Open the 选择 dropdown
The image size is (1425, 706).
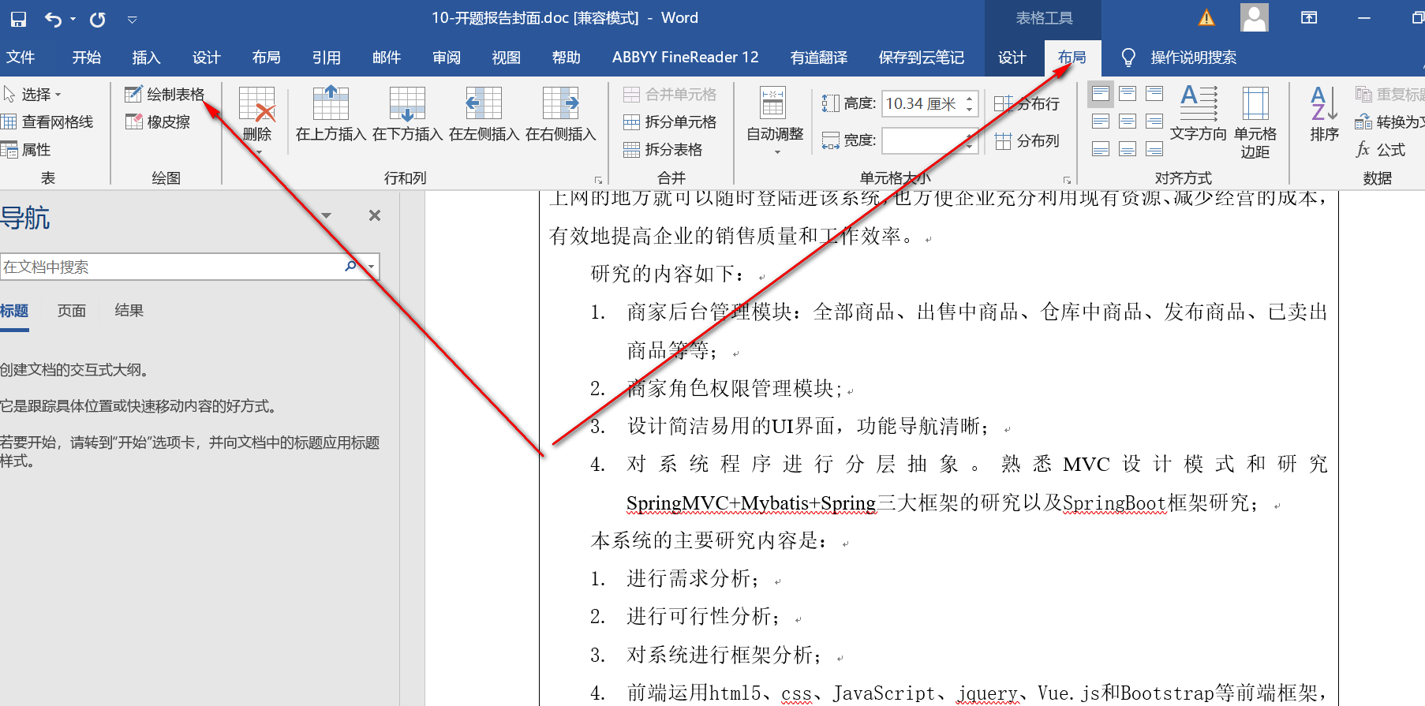pos(32,95)
